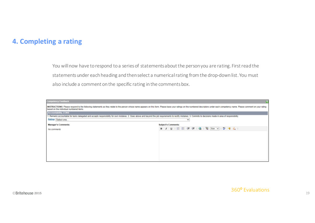Insert hyperlink using the globe icon
The height and width of the screenshot is (223, 315).
[200, 129]
